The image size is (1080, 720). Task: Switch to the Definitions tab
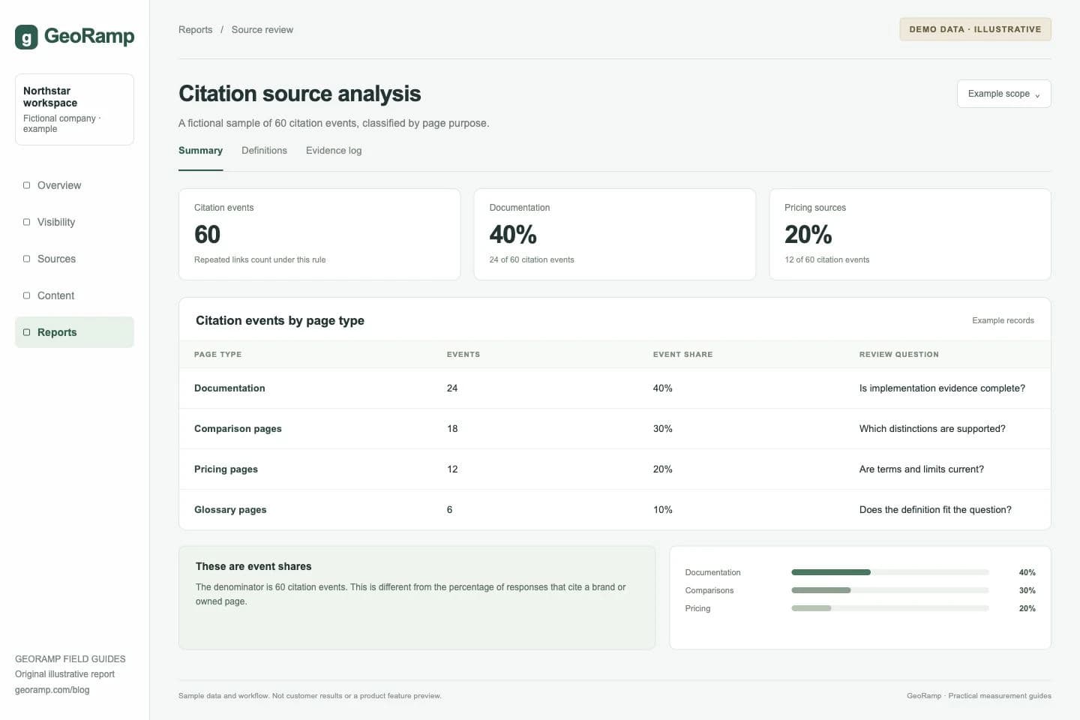[264, 151]
